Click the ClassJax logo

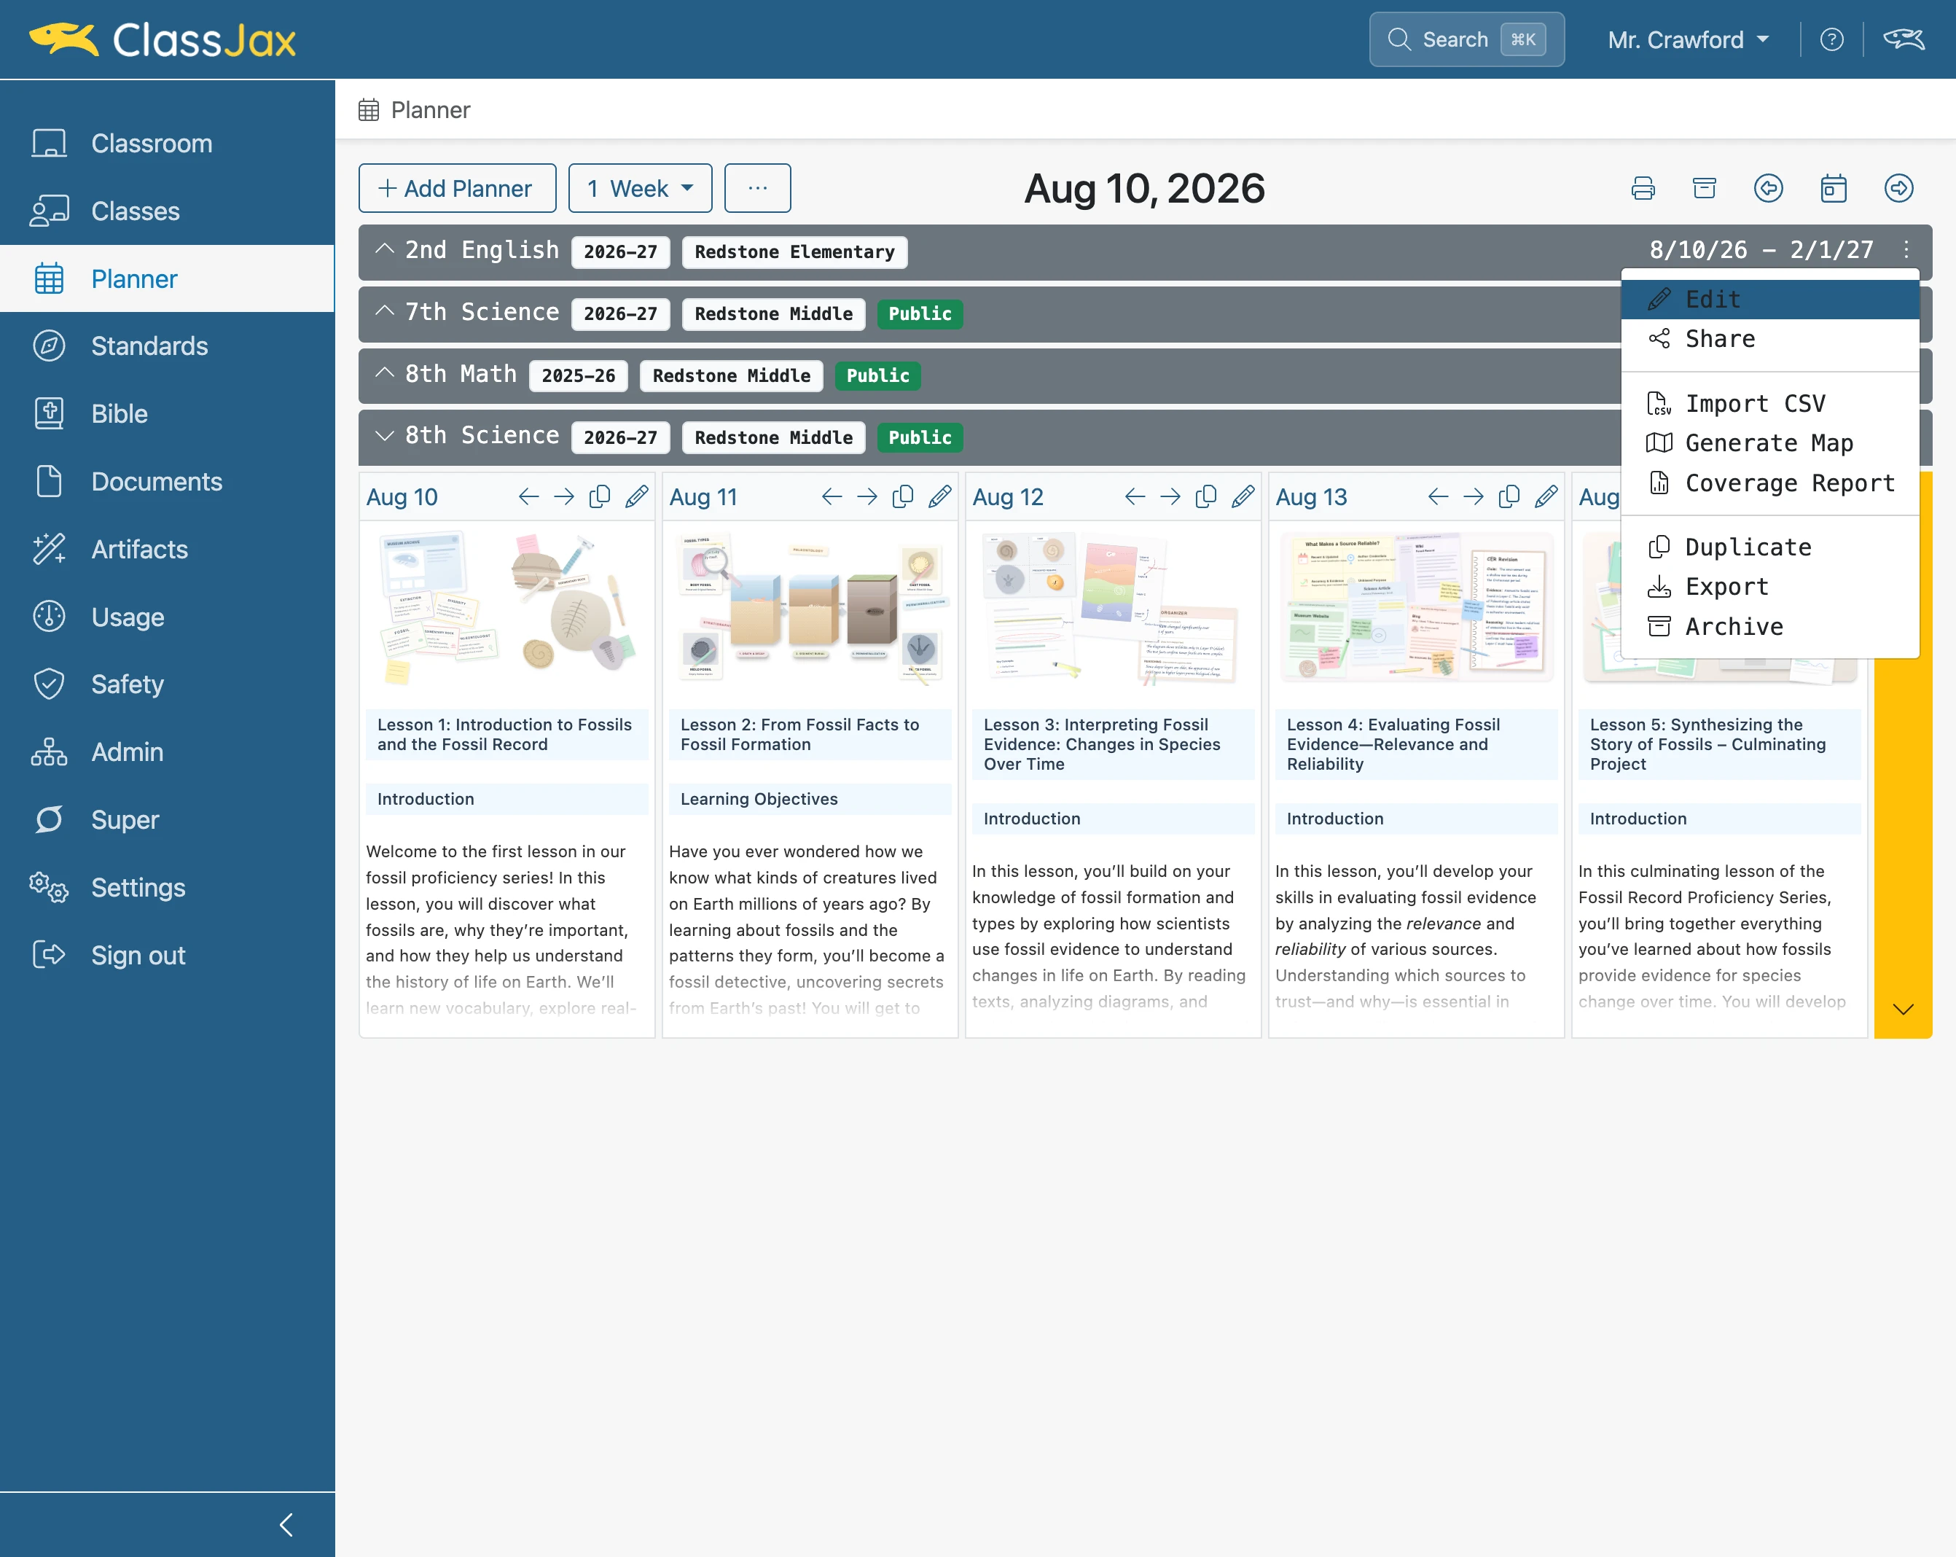pyautogui.click(x=163, y=40)
